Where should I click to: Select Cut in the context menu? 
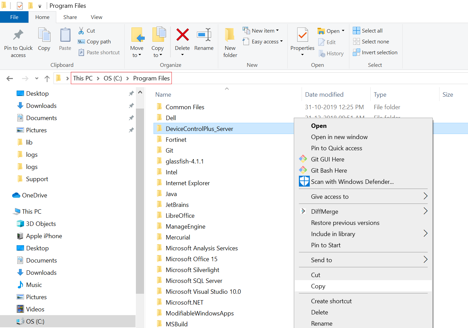click(x=363, y=275)
